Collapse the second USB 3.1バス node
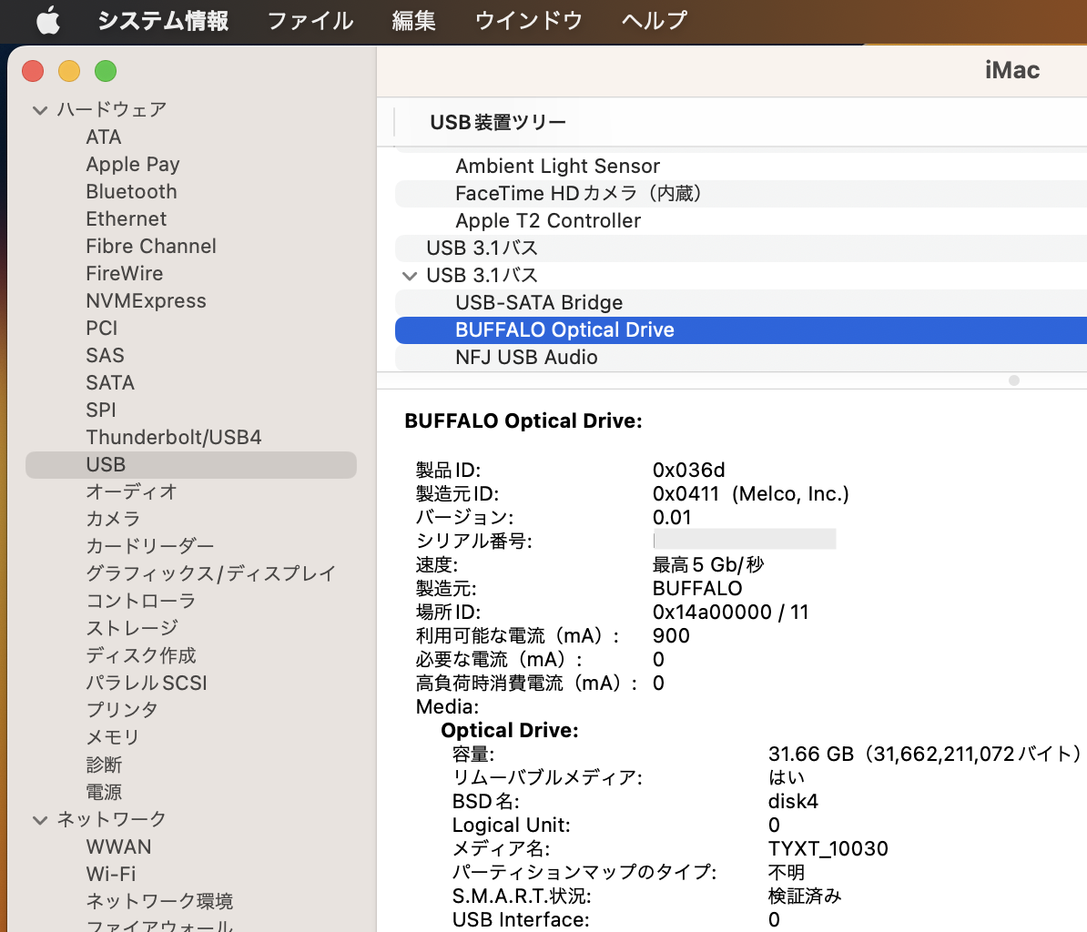Viewport: 1087px width, 932px height. [x=409, y=276]
